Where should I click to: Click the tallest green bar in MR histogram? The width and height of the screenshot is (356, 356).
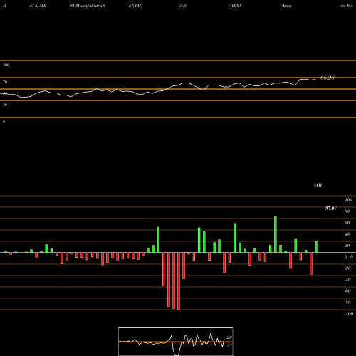[276, 234]
